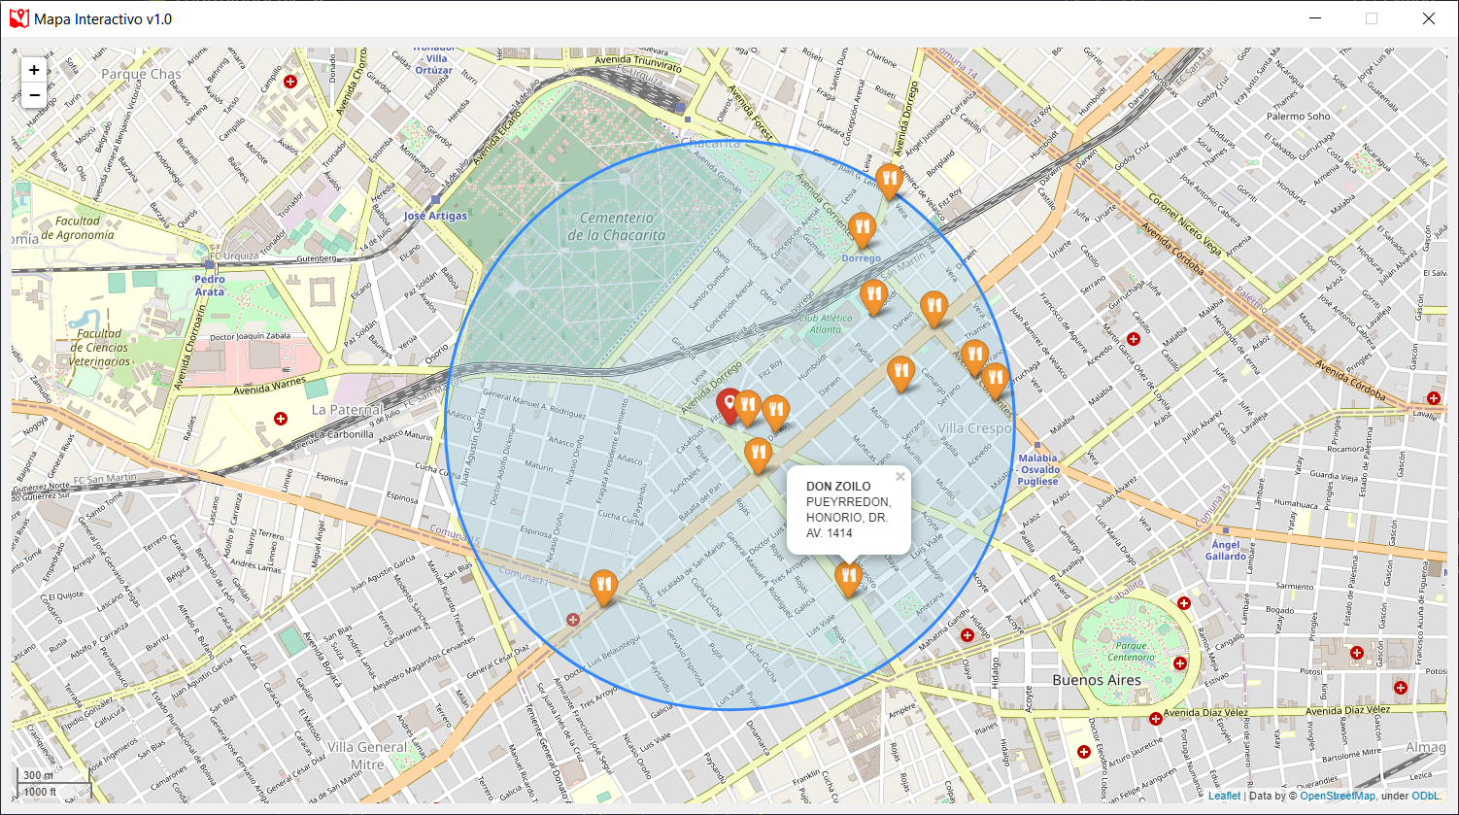Select the hospital icon beside Doctor Eleodoro Lobos street
Viewport: 1459px width, 815px height.
click(x=1083, y=752)
